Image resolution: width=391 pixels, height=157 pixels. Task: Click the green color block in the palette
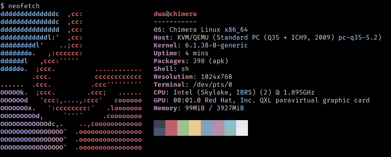pyautogui.click(x=183, y=128)
